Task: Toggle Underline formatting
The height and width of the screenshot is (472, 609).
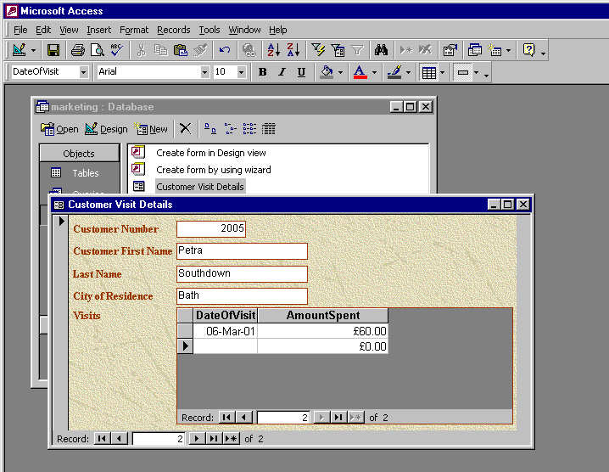Action: pos(301,72)
